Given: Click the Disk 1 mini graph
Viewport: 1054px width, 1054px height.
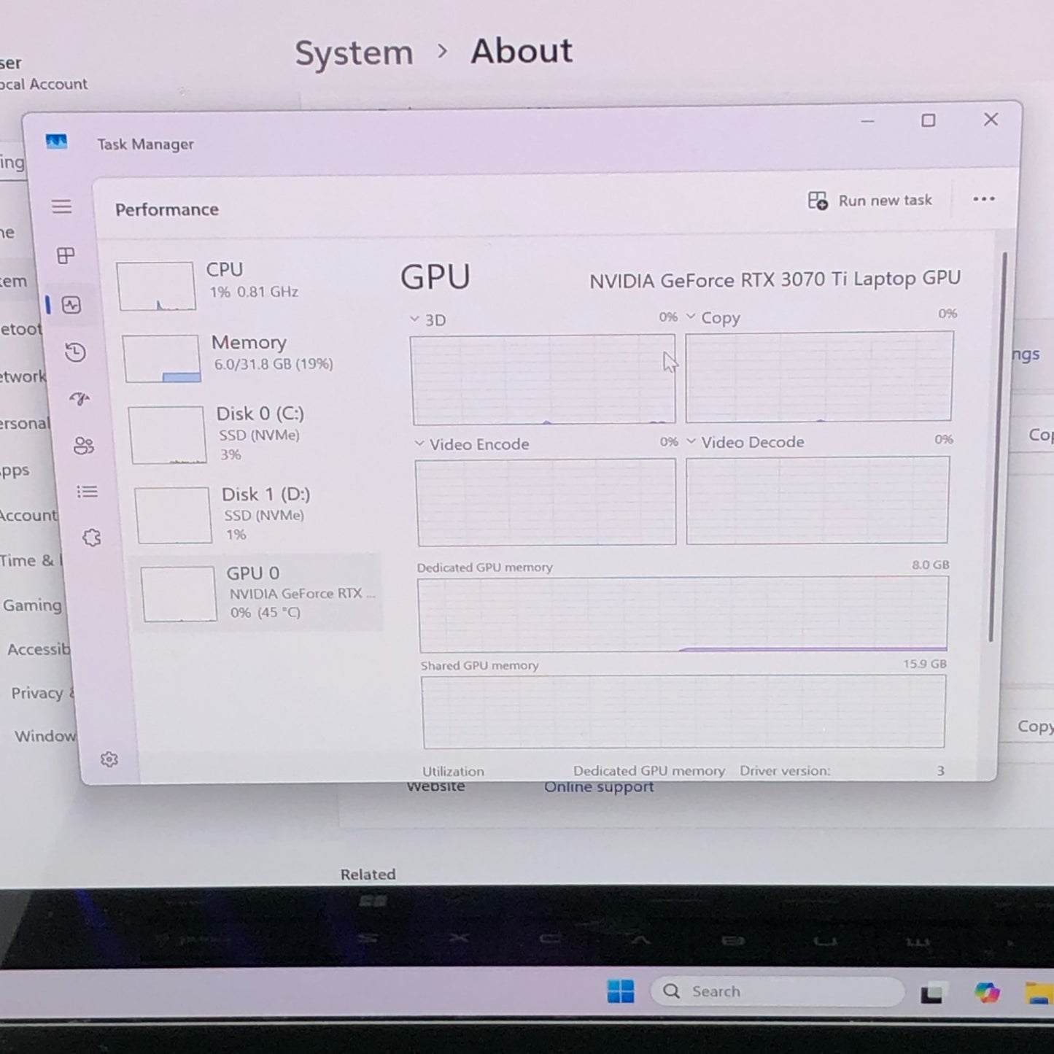Looking at the screenshot, I should click(x=174, y=516).
